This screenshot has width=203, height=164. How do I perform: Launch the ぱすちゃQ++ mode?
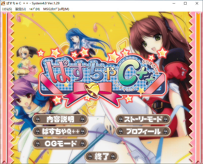point(60,131)
